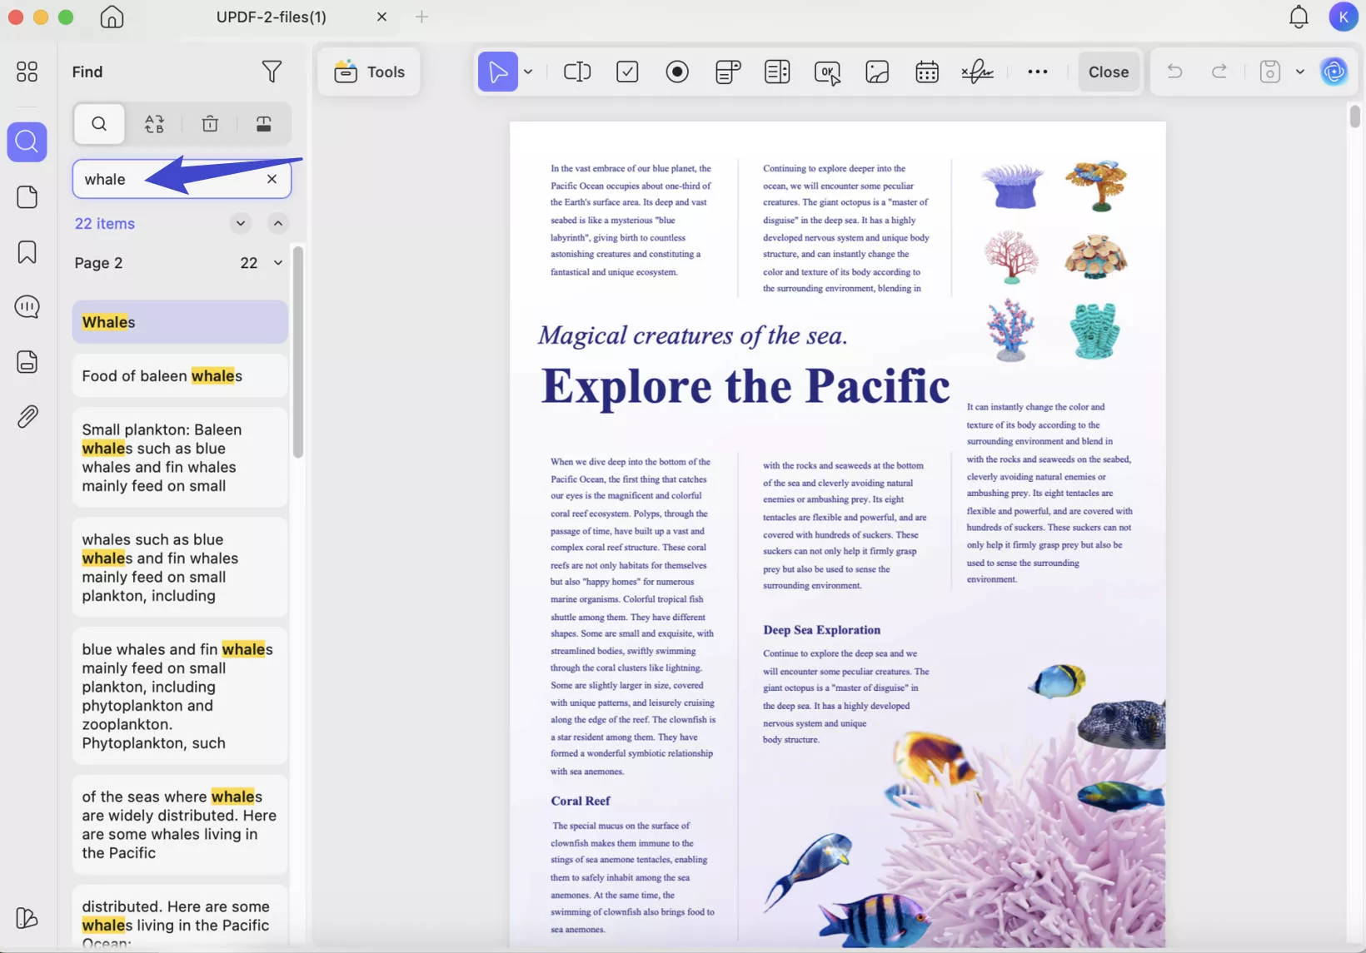Open the Date stamp tool
Screen dimensions: 1366x953
pyautogui.click(x=926, y=72)
